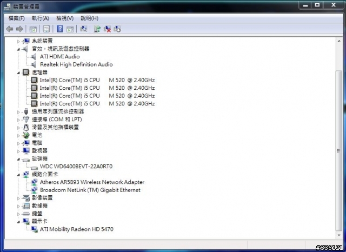Select ATI Mobility Radeon HD 5470

point(77,229)
